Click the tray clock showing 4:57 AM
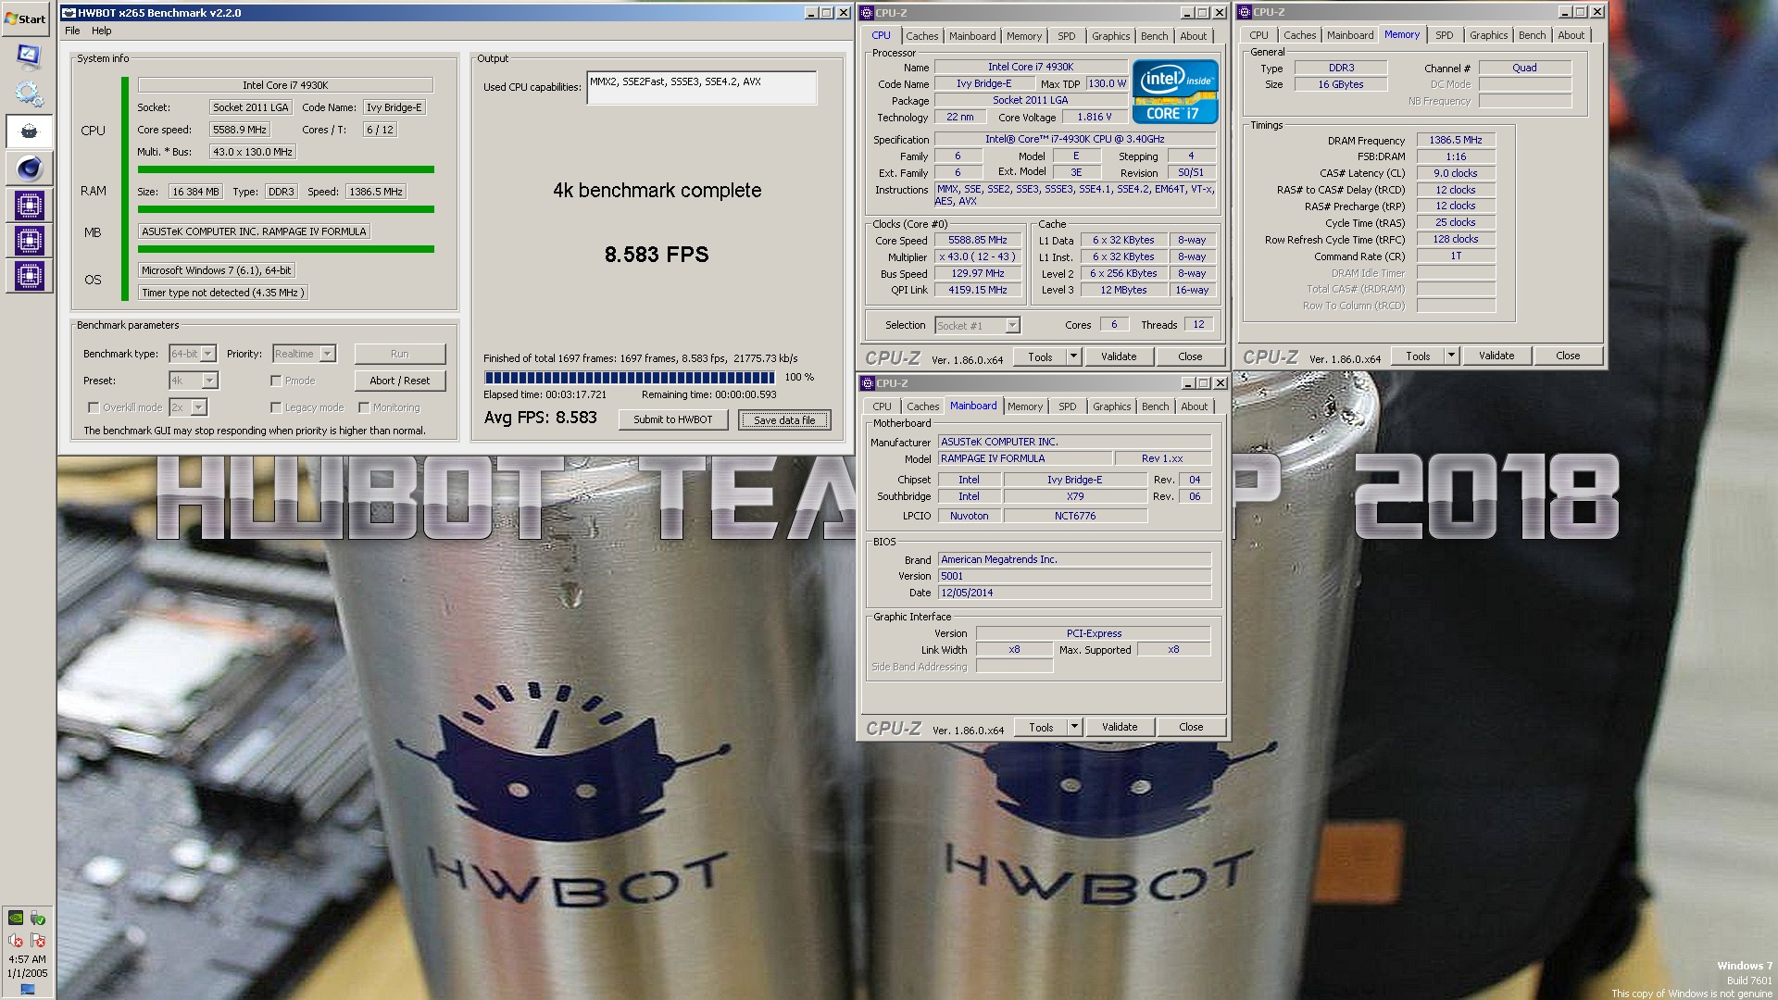Image resolution: width=1778 pixels, height=1000 pixels. click(27, 959)
